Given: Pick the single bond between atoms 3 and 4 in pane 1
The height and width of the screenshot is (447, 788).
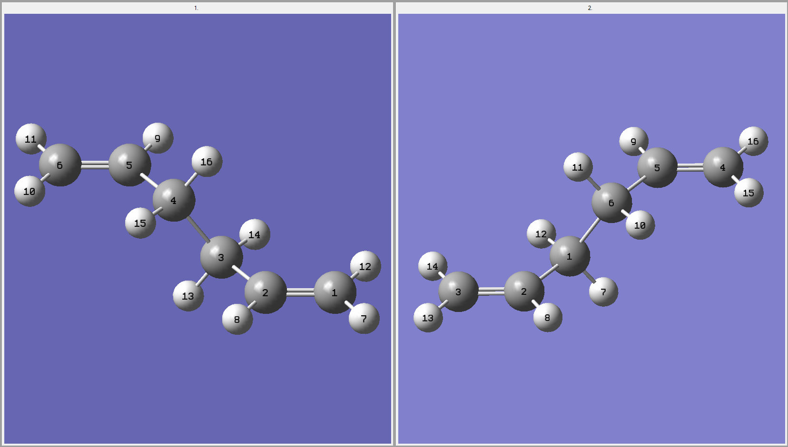Looking at the screenshot, I should point(197,229).
